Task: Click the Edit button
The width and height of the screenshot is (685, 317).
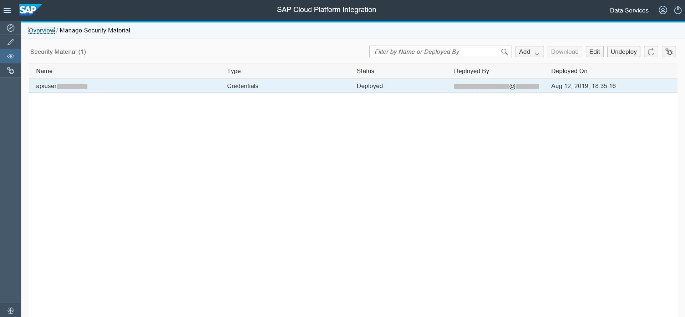Action: pyautogui.click(x=594, y=52)
